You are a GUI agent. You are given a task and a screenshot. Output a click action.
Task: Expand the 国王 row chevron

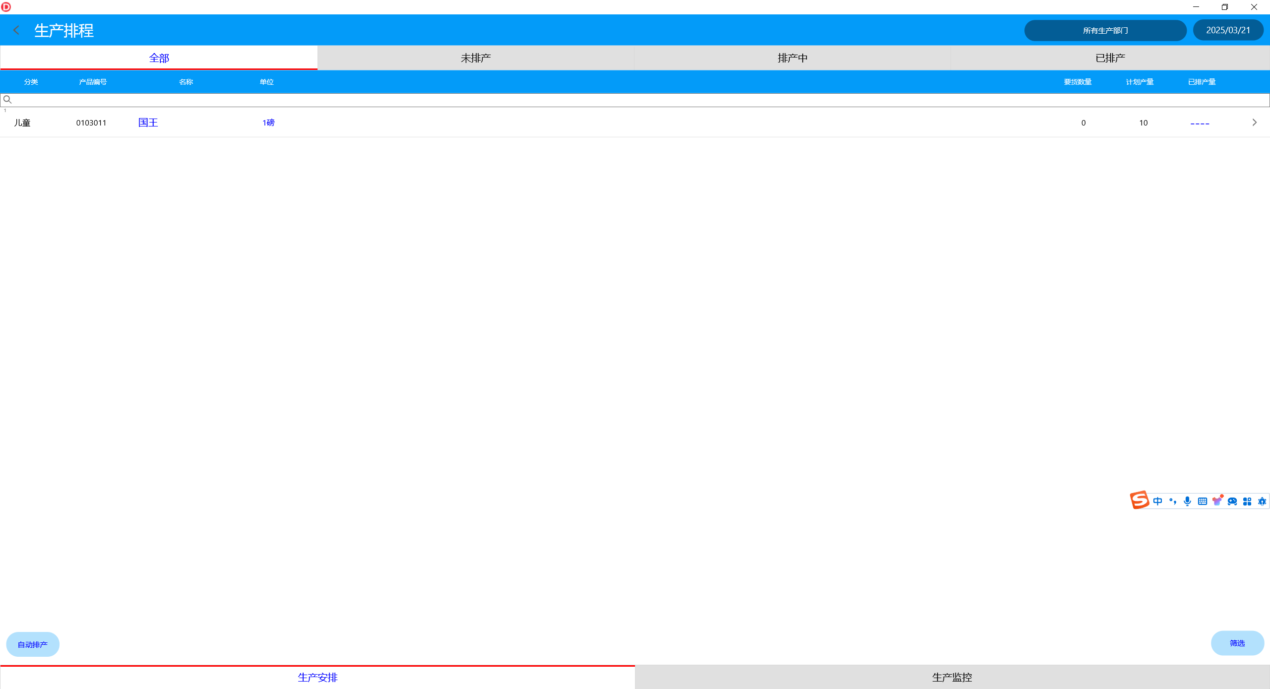point(1254,123)
